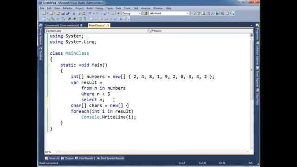This screenshot has width=297, height=167.
Task: Start debugging with the green play icon
Action: point(118,13)
